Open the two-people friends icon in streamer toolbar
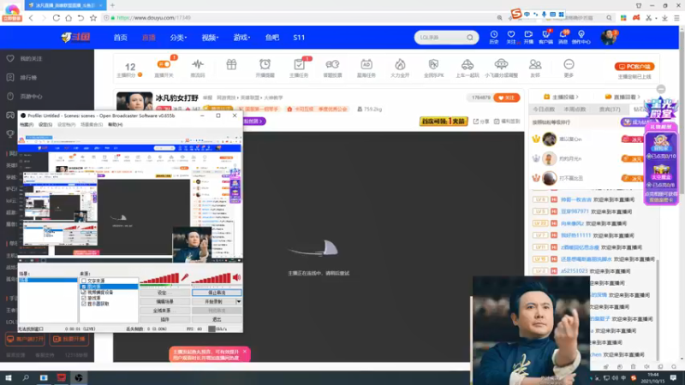The height and width of the screenshot is (385, 685). [535, 65]
